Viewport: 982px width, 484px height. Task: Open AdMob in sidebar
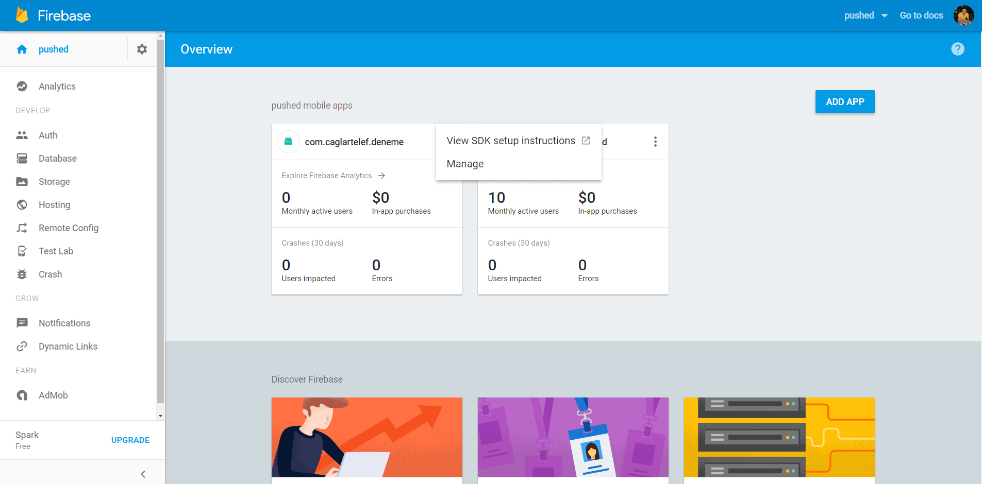click(53, 395)
